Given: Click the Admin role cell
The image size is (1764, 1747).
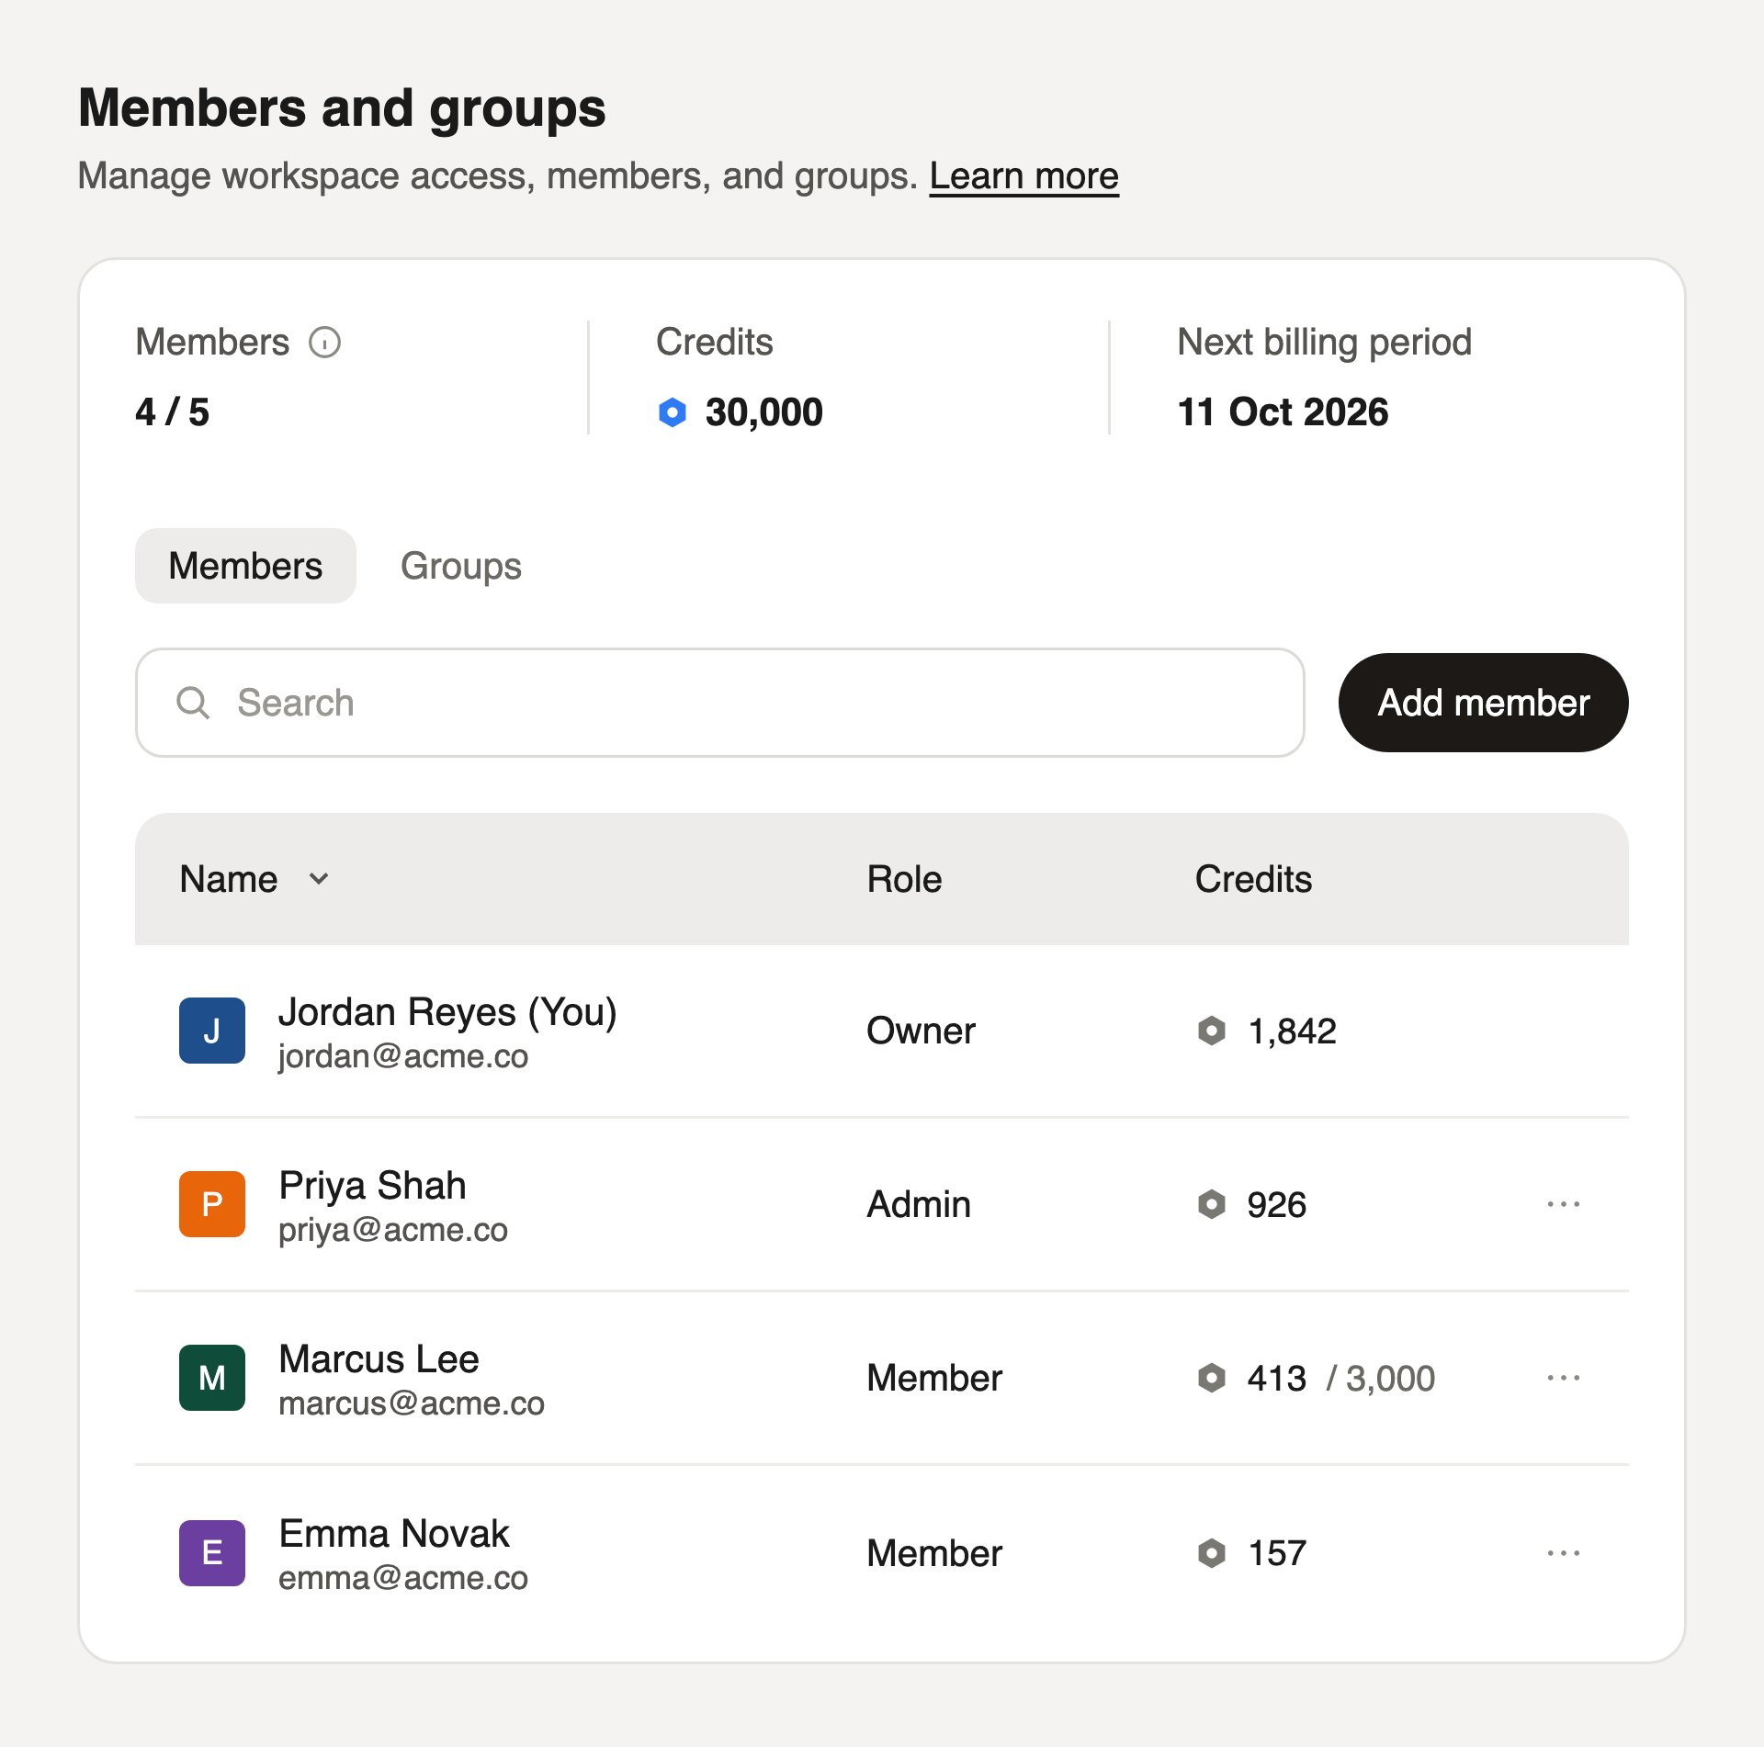Looking at the screenshot, I should click(x=920, y=1204).
